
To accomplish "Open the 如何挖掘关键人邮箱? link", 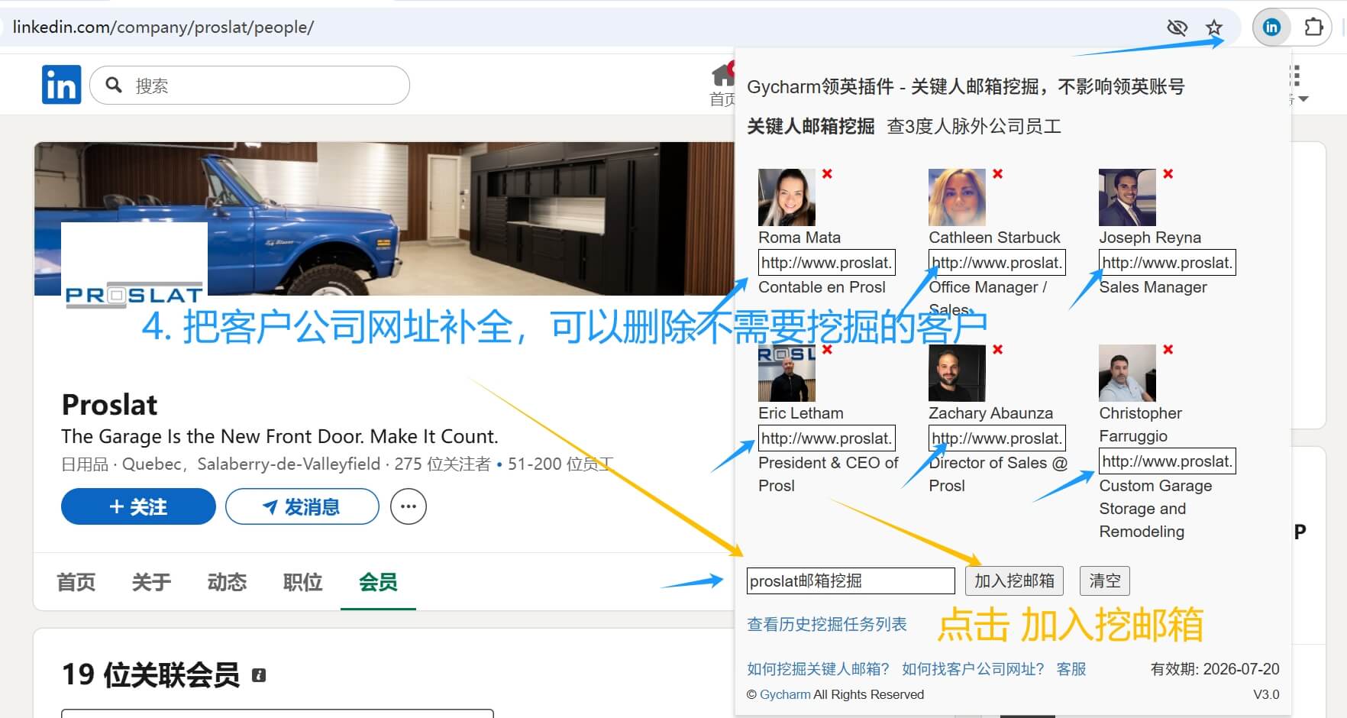I will (x=818, y=669).
